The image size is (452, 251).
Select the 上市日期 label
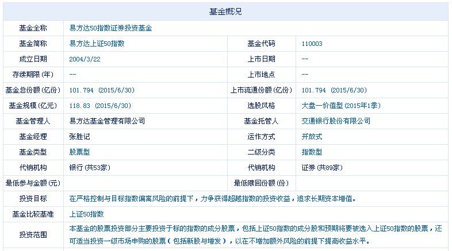[261, 59]
